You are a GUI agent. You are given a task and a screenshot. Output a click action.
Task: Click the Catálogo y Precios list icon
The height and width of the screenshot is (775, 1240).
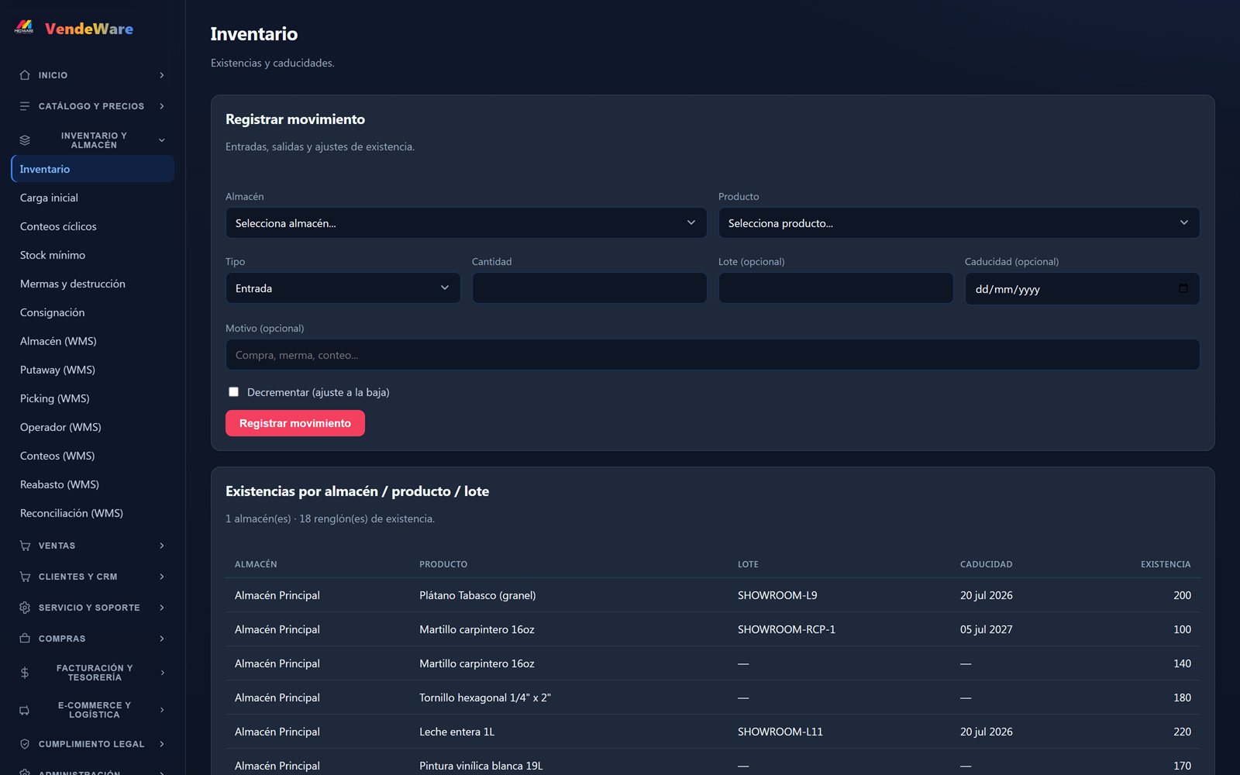[25, 106]
